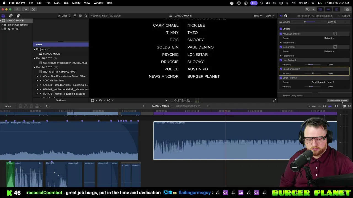Toggle the timeline layout button
Image resolution: width=353 pixels, height=198 pixels.
pyautogui.click(x=328, y=9)
